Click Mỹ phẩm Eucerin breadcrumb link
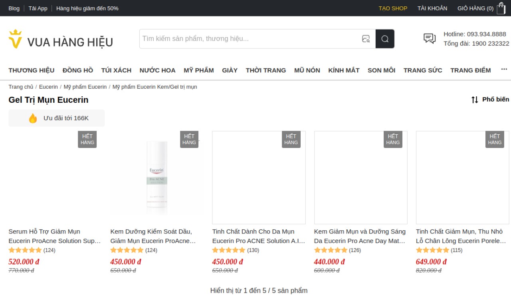Image resolution: width=511 pixels, height=307 pixels. (85, 87)
